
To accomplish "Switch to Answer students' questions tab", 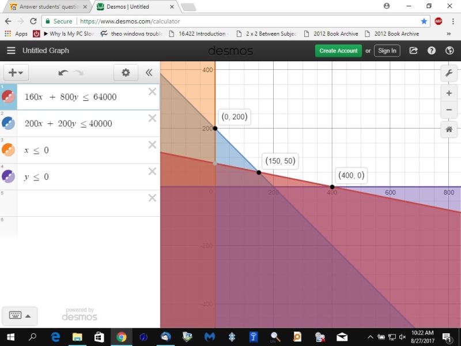I will tap(48, 7).
